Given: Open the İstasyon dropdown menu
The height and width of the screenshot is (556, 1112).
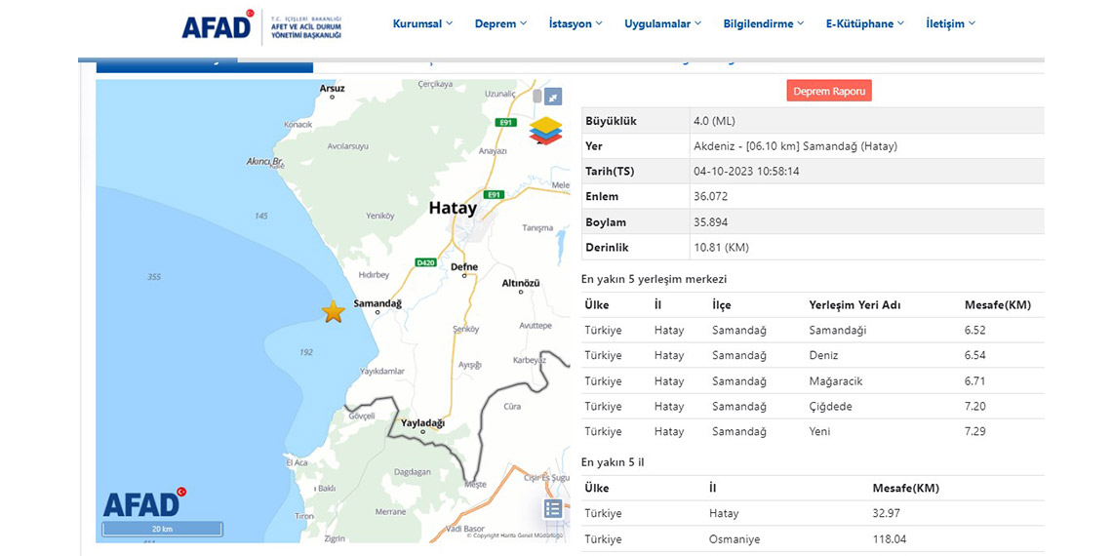Looking at the screenshot, I should 576,23.
